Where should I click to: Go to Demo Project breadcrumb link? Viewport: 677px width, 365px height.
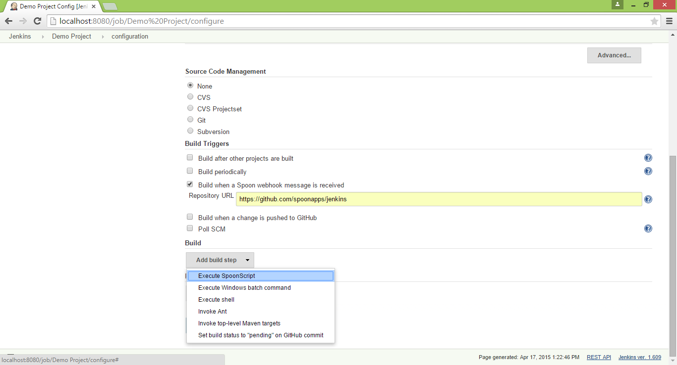[71, 37]
